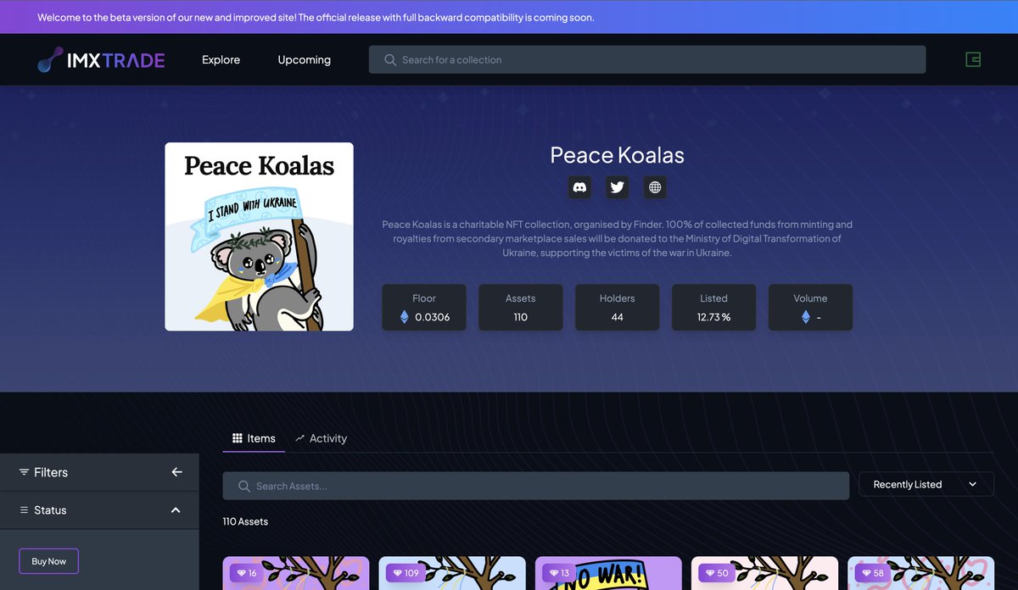Image resolution: width=1018 pixels, height=590 pixels.
Task: Open the Explore menu
Action: click(221, 60)
